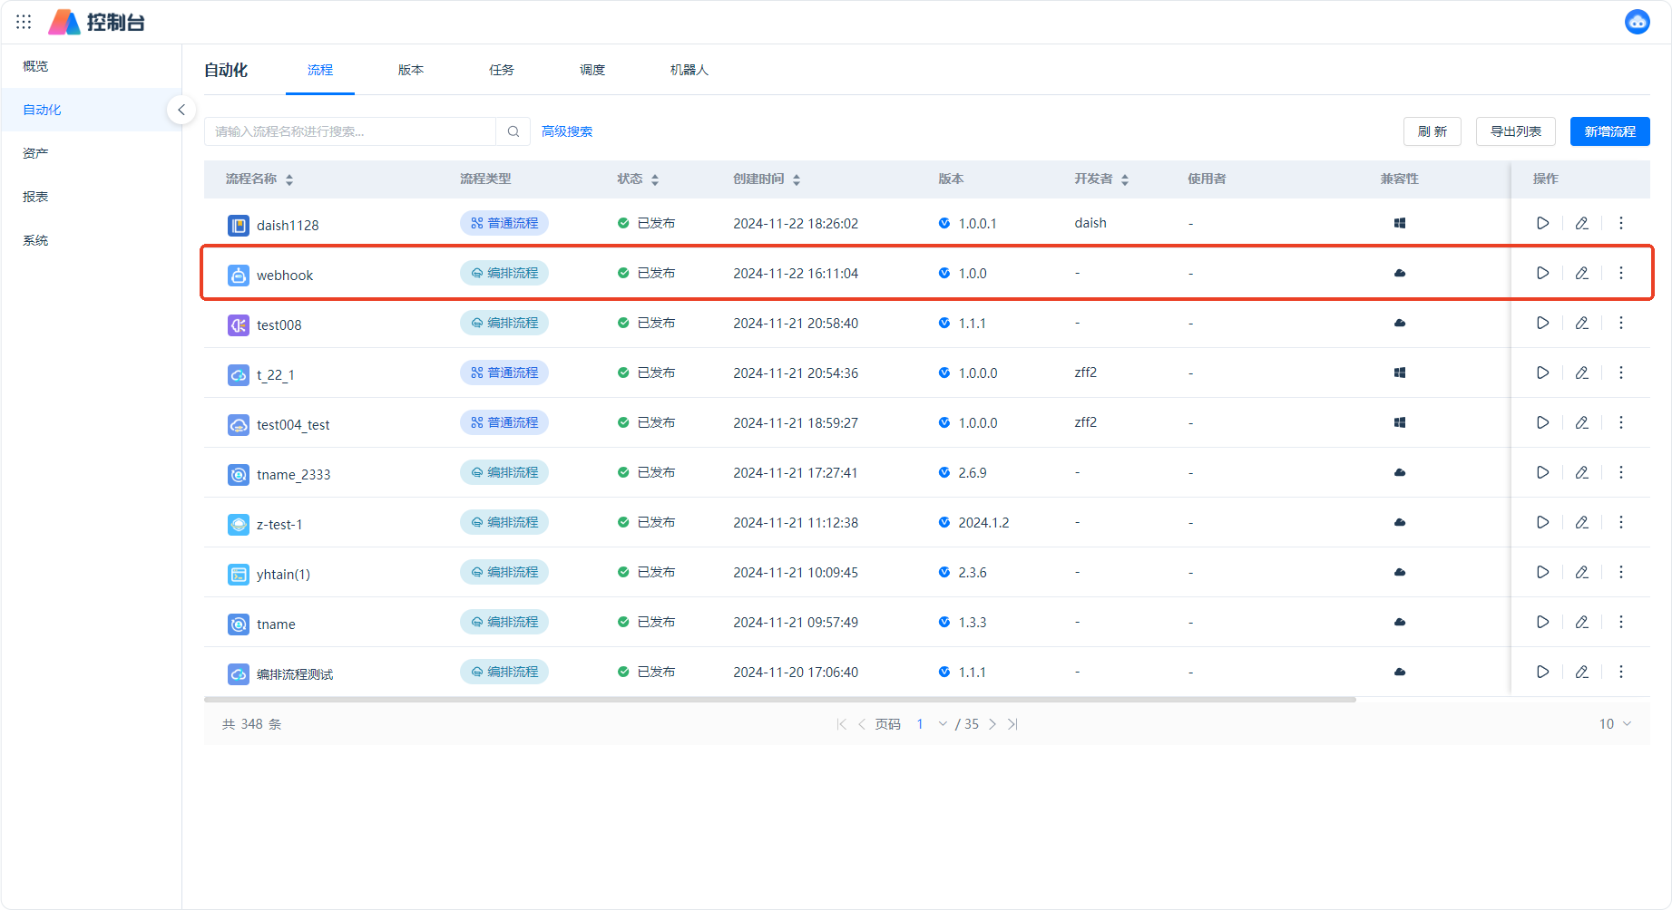Open more options for daish1128

click(1621, 223)
